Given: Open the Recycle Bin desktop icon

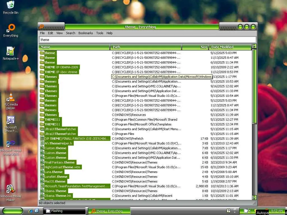Looking at the screenshot, I should pyautogui.click(x=11, y=8).
